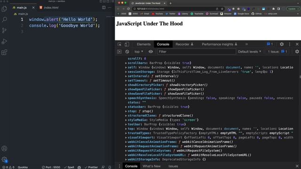
Task: Open the messages counter in DevTools toolbar
Action: click(x=269, y=44)
